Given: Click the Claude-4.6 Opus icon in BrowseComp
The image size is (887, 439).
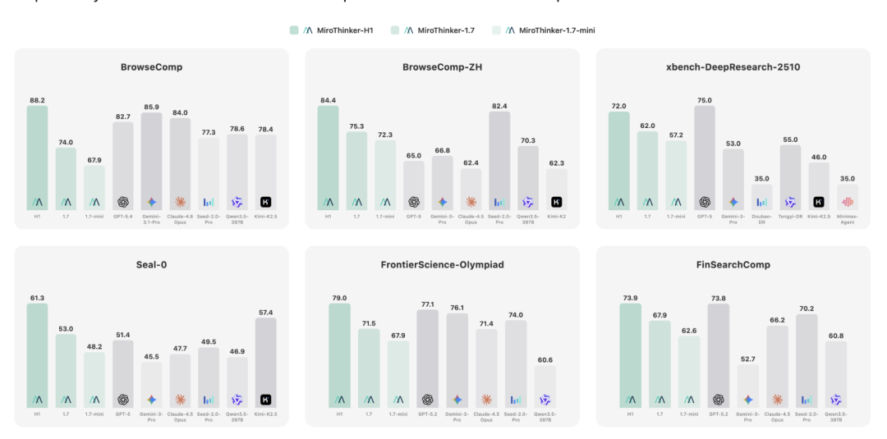Looking at the screenshot, I should coord(180,201).
